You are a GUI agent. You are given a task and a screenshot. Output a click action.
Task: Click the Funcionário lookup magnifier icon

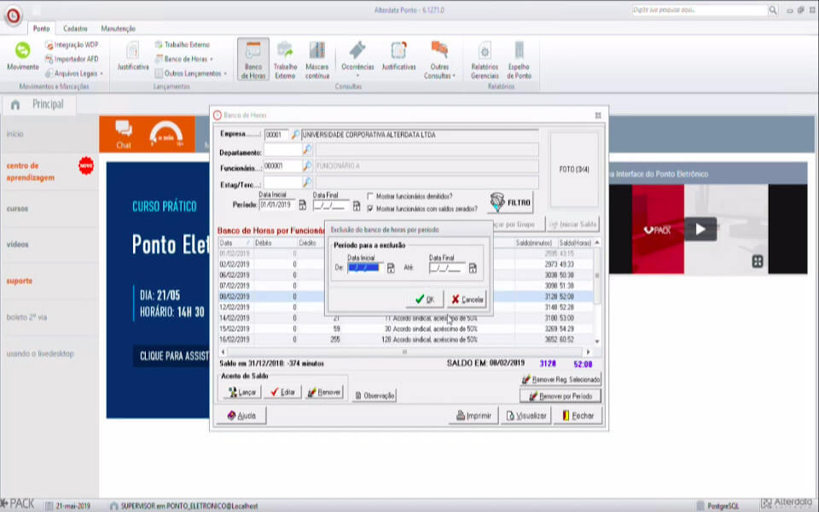[x=307, y=166]
